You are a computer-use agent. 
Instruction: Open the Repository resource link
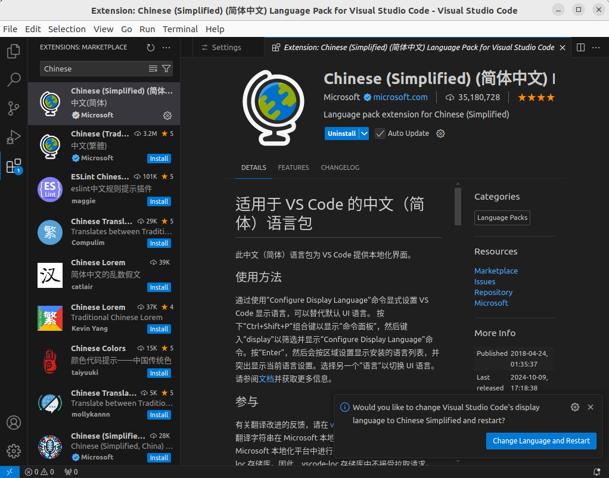[493, 292]
